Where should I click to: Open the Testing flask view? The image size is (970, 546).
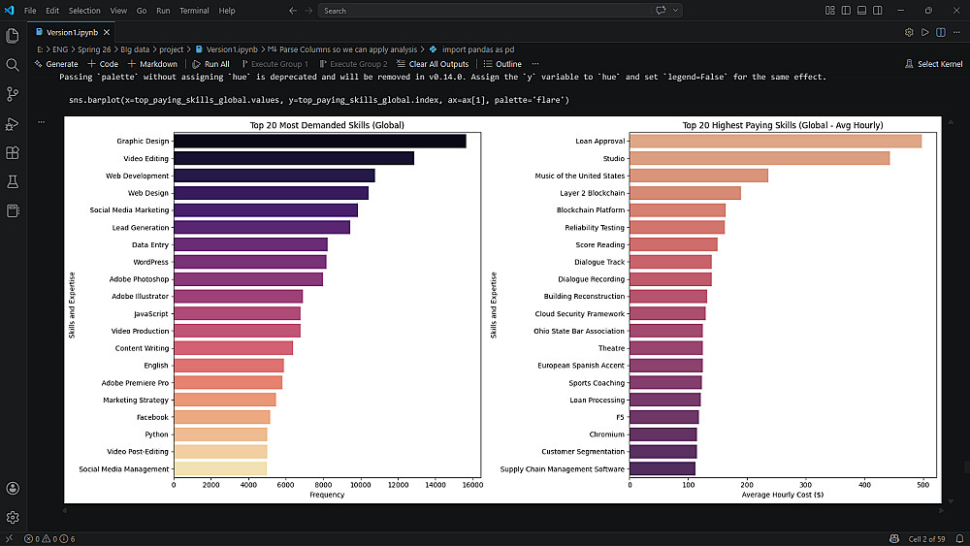coord(13,181)
